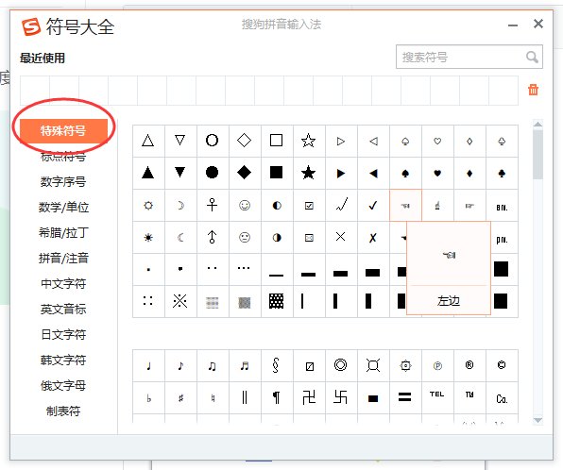Insert the TEL telephone symbol
563x470 pixels.
[437, 394]
